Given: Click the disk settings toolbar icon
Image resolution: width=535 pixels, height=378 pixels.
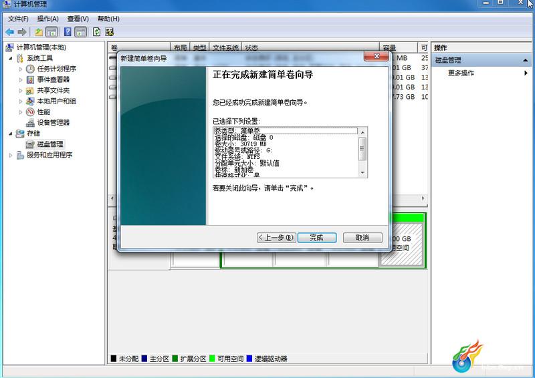Looking at the screenshot, I should (x=109, y=32).
